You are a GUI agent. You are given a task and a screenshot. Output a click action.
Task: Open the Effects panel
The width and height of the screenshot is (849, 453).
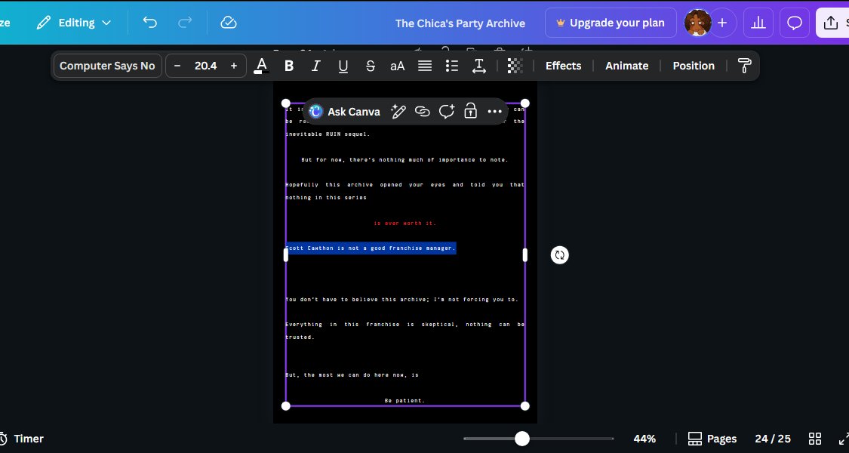click(x=563, y=66)
